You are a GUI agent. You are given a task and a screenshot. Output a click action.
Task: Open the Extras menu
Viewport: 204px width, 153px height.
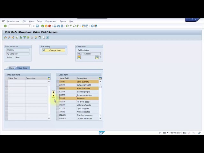(40, 21)
